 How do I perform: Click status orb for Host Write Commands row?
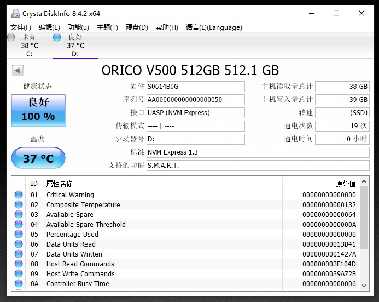click(19, 273)
